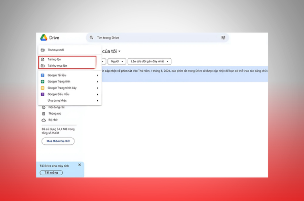
Task: Expand Google Trang trình bày submenu arrow
Action: point(97,88)
